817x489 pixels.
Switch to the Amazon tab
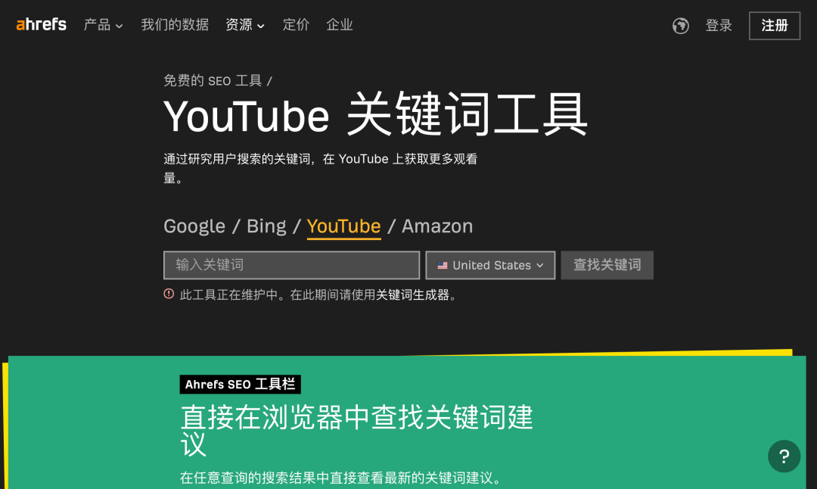point(437,226)
